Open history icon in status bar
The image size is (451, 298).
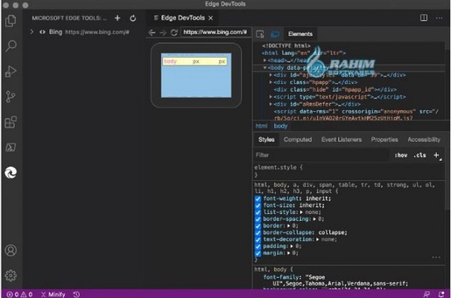(76, 294)
